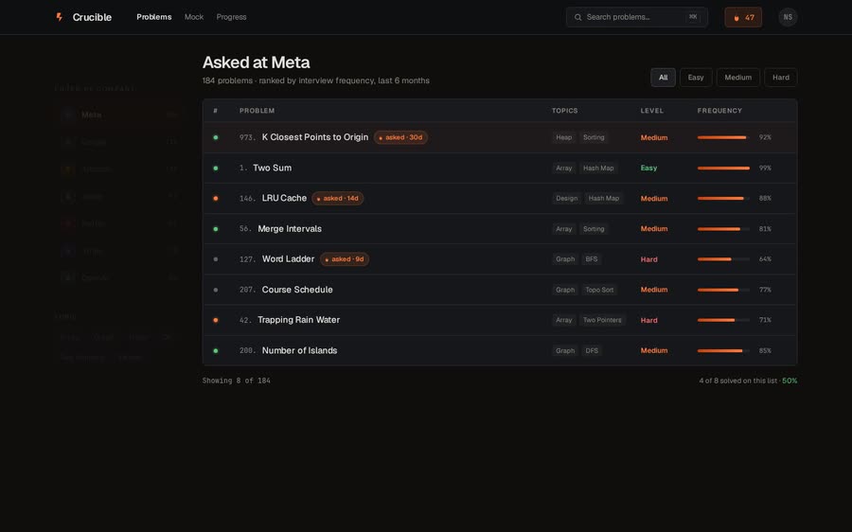Filter problems by Easy difficulty

[696, 78]
